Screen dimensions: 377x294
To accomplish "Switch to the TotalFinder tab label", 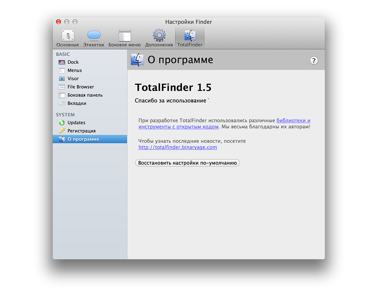I will (x=190, y=45).
